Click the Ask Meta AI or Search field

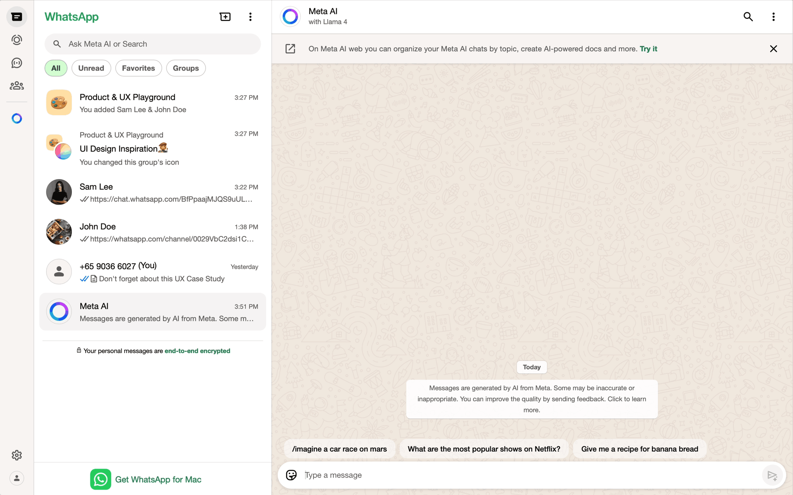(x=153, y=44)
